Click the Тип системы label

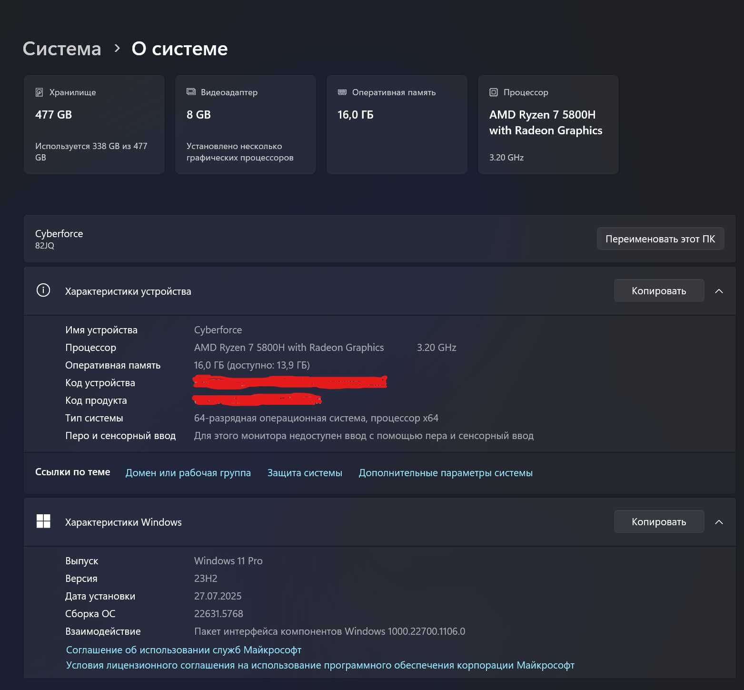(x=94, y=418)
